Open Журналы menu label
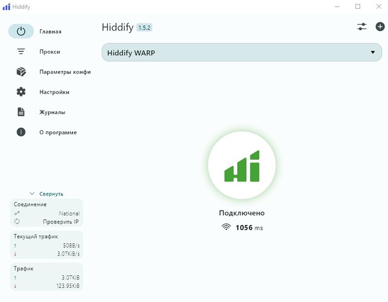 click(x=52, y=112)
